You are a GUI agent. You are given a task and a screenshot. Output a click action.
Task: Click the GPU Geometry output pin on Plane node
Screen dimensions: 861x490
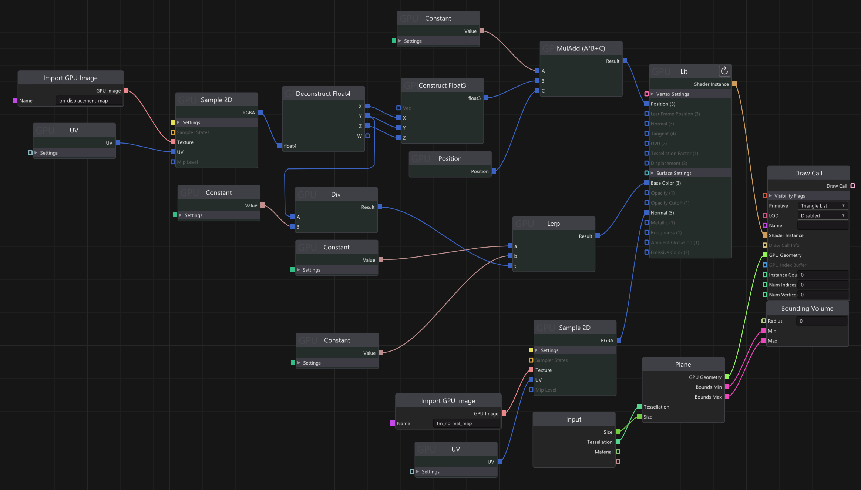click(x=727, y=377)
